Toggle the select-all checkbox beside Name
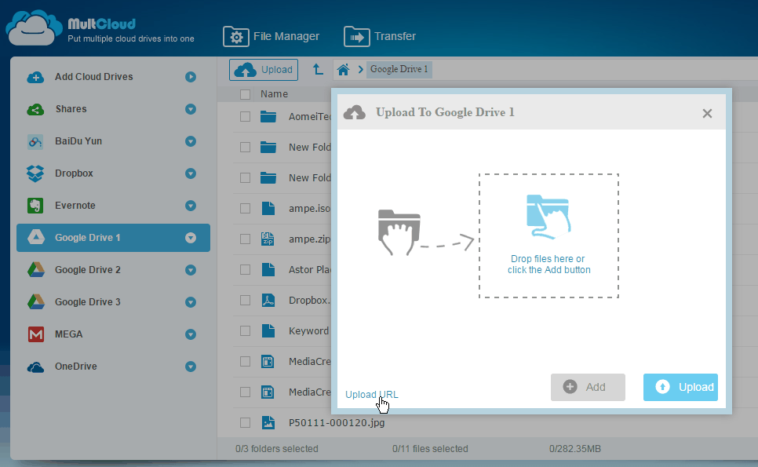Screen dimensions: 758x467 pos(245,94)
